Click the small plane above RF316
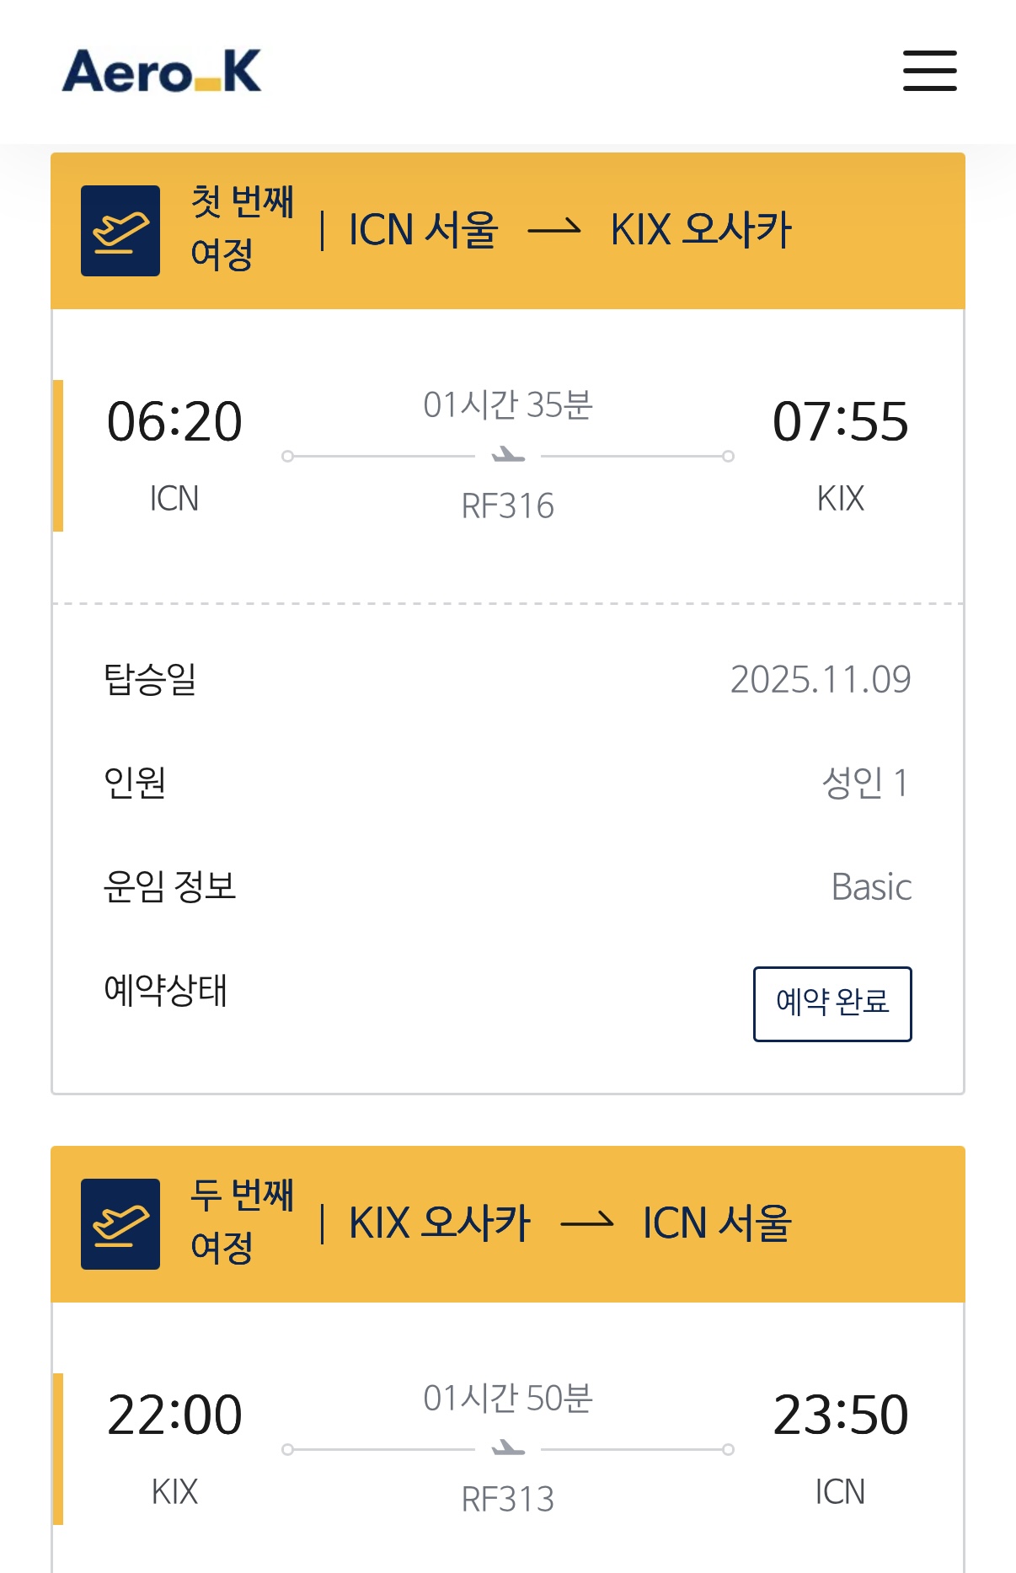1016x1573 pixels. pos(508,456)
